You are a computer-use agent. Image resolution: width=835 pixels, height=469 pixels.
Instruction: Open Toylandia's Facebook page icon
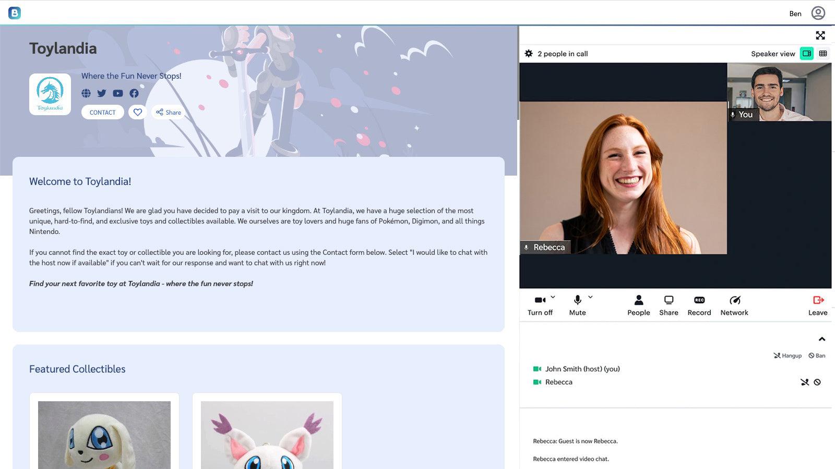134,93
